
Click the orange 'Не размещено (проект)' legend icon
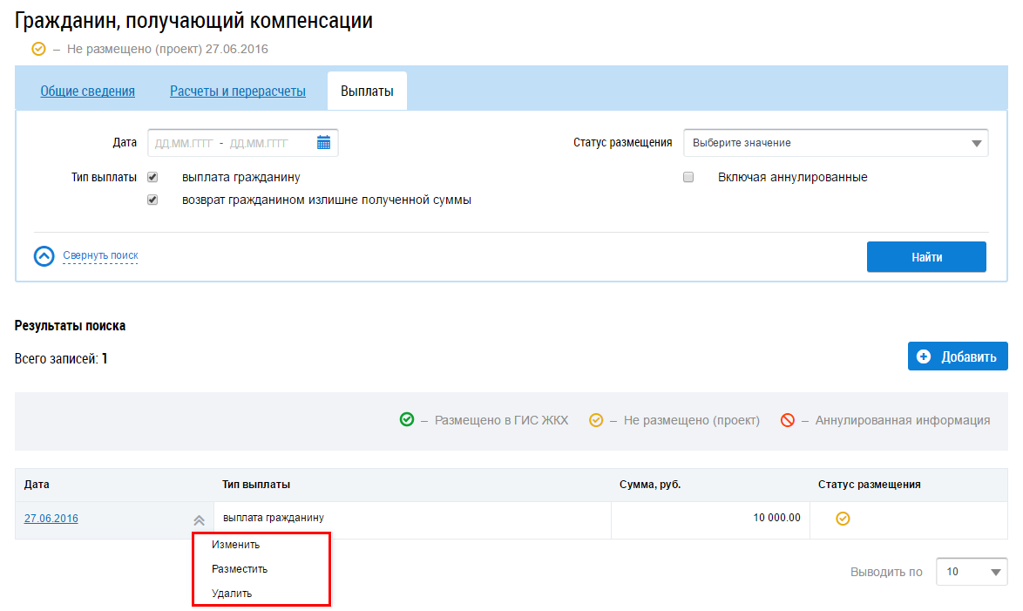click(596, 420)
